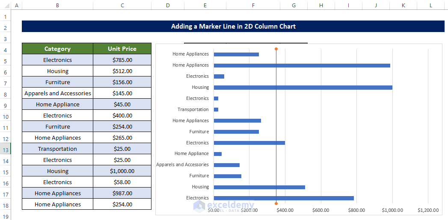Click the "Unit Price" table header cell
The height and width of the screenshot is (220, 448).
tap(122, 49)
